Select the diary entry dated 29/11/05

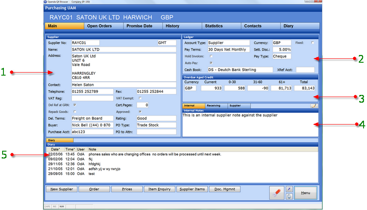pyautogui.click(x=182, y=164)
